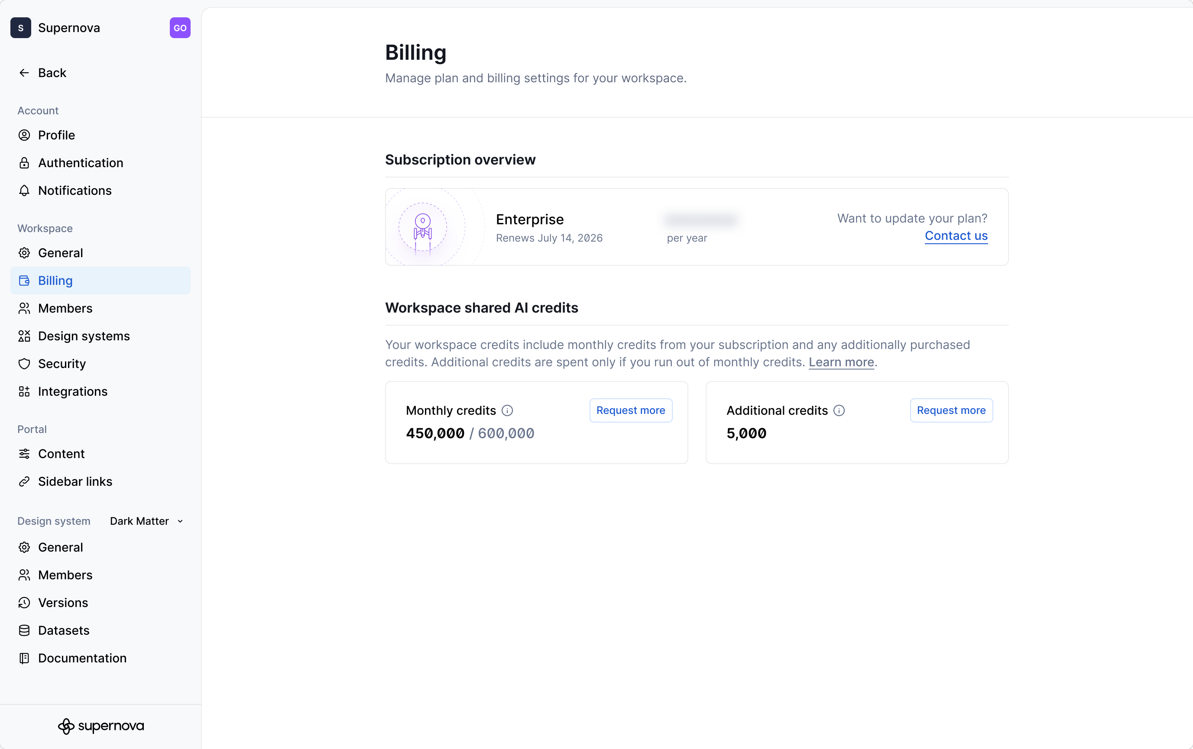The height and width of the screenshot is (749, 1193).
Task: Click the info icon beside Additional credits
Action: coord(839,410)
